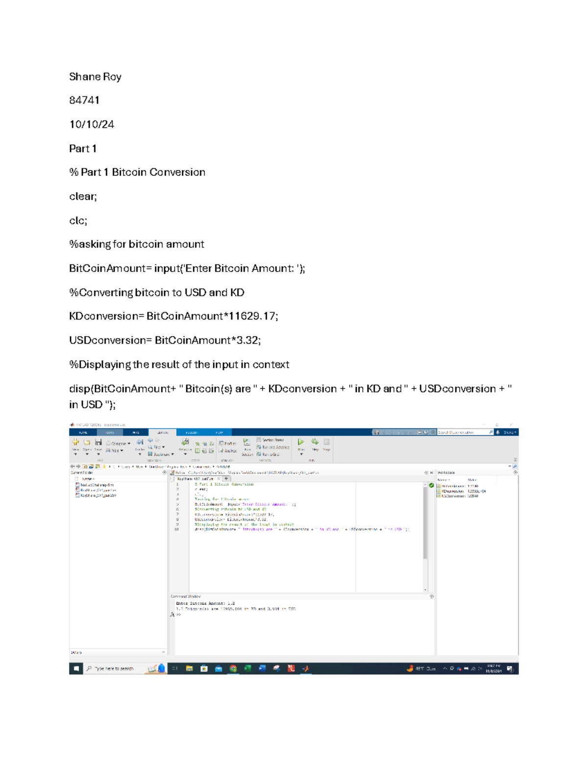Click the open editor file tab
The width and height of the screenshot is (588, 761).
point(197,479)
